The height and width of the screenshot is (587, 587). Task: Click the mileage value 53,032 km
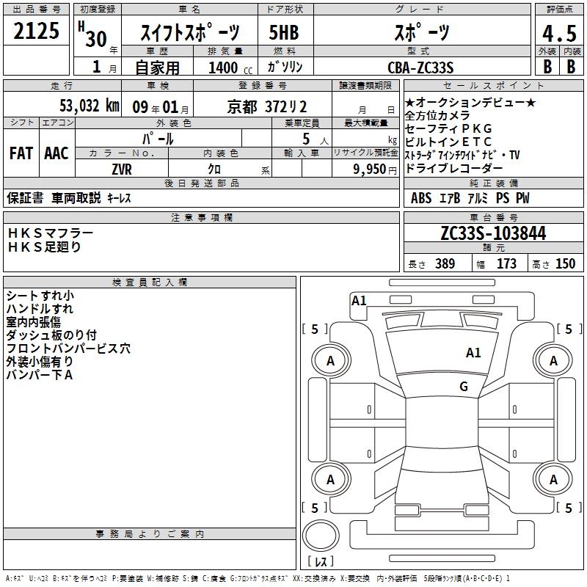90,105
